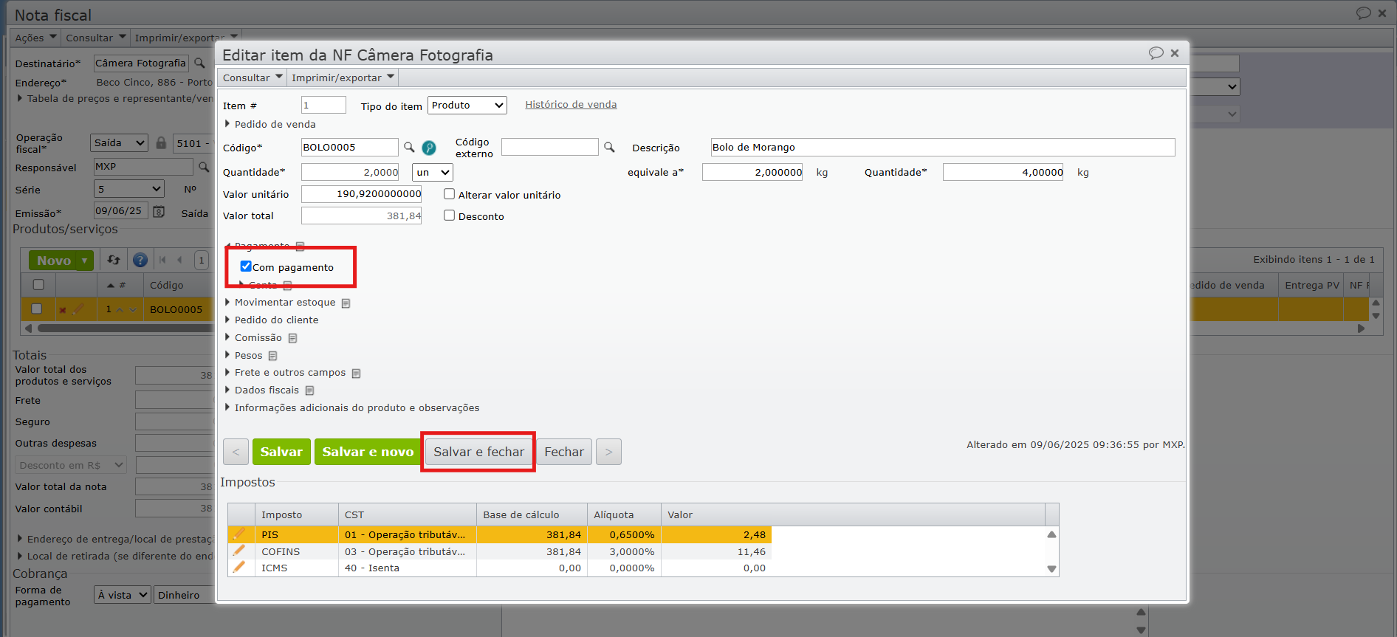Close the Editar item dialog with X
Screen dimensions: 1397x637
click(x=1175, y=53)
